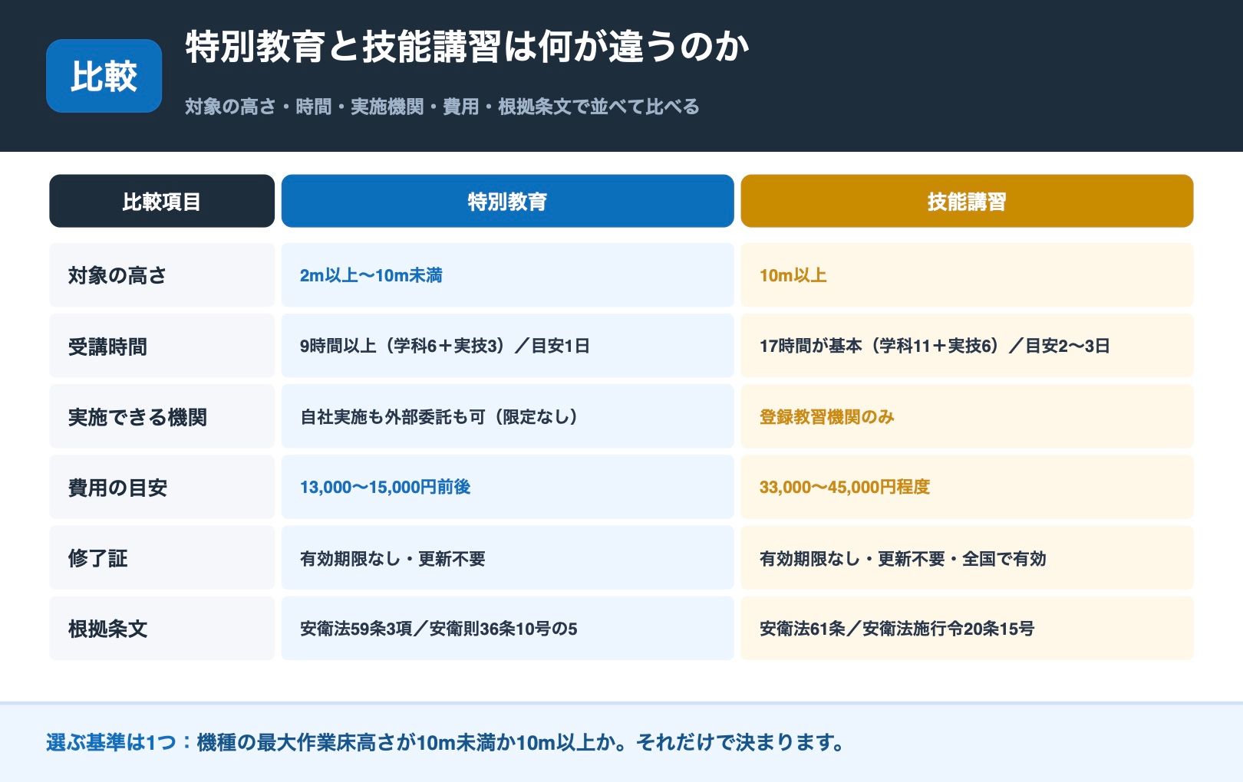Screen dimensions: 1243x782
Task: Click the 修了証 row label
Action: pyautogui.click(x=162, y=557)
